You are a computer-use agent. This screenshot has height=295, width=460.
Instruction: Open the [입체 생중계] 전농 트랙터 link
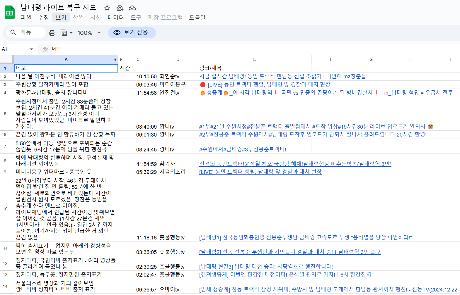pos(329,289)
